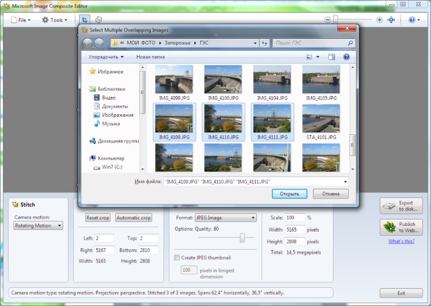Screen dimensions: 431x306
Task: Open the Документы library
Action: (x=111, y=106)
